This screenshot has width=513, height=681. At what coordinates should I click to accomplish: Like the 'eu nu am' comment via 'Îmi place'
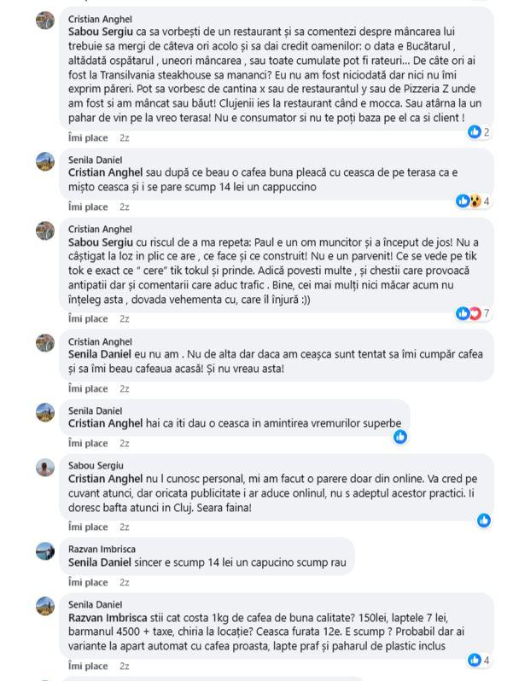click(x=88, y=388)
